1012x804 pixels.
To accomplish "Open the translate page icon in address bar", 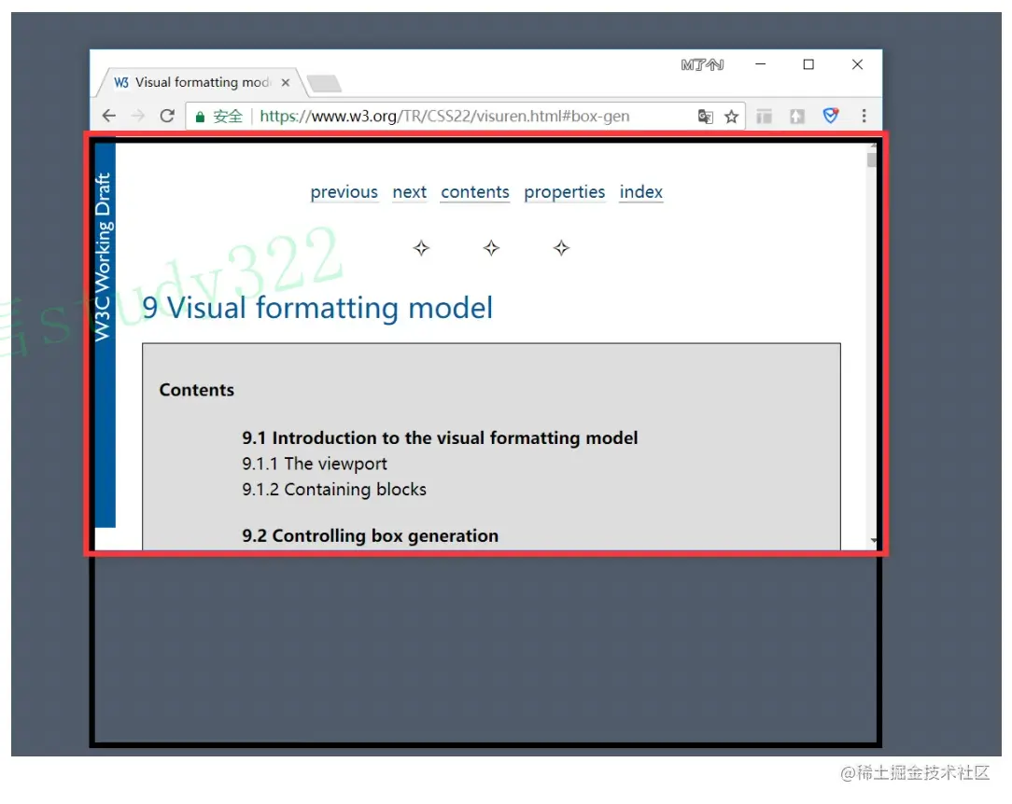I will coord(706,117).
